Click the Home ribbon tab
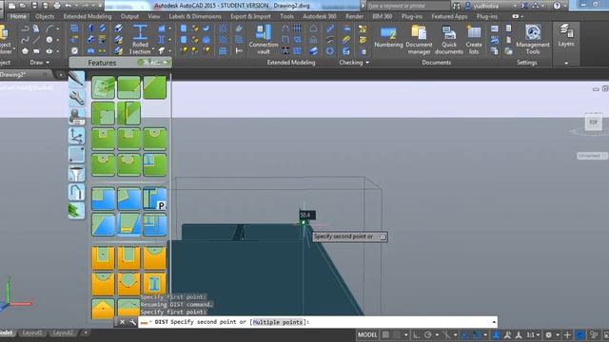 (18, 16)
